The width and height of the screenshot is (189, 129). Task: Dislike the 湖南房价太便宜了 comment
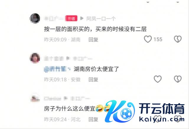pos(178,79)
